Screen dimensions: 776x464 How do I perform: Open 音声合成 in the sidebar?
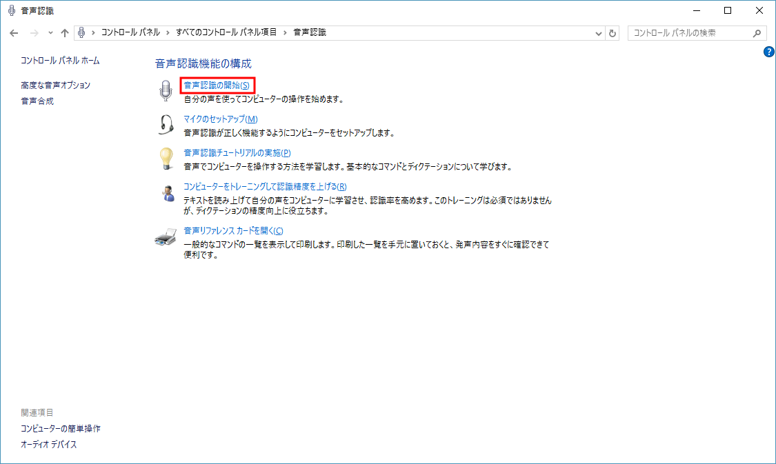click(x=37, y=101)
